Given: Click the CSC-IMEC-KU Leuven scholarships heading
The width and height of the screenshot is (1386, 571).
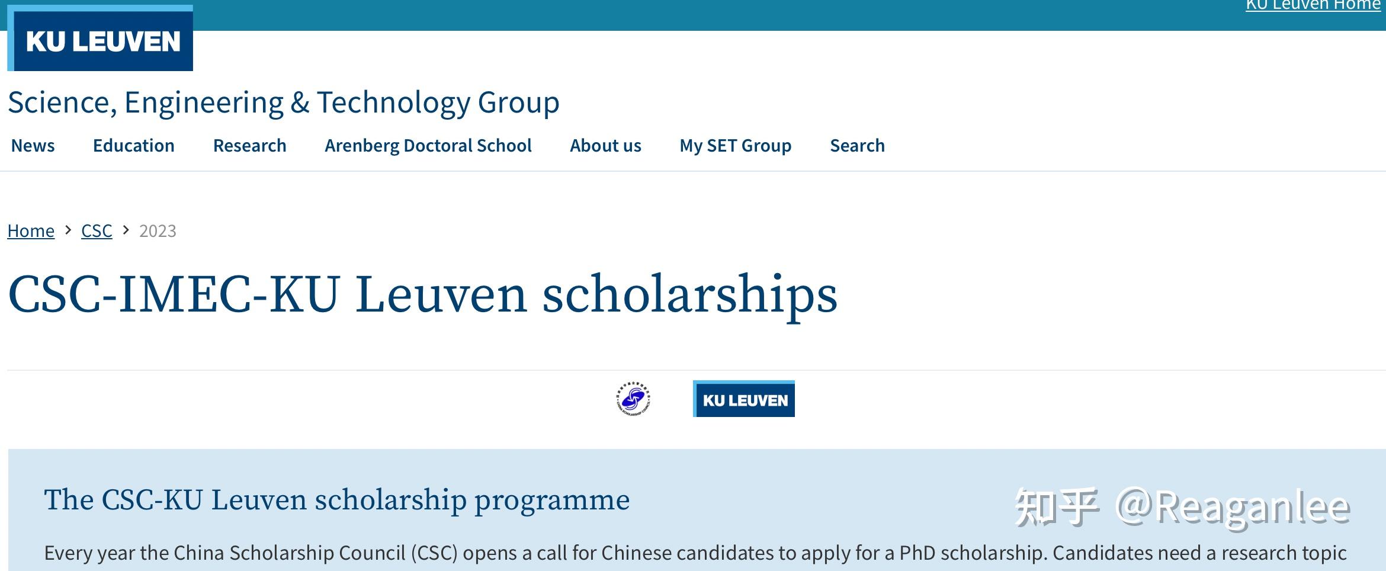Looking at the screenshot, I should click(x=422, y=294).
